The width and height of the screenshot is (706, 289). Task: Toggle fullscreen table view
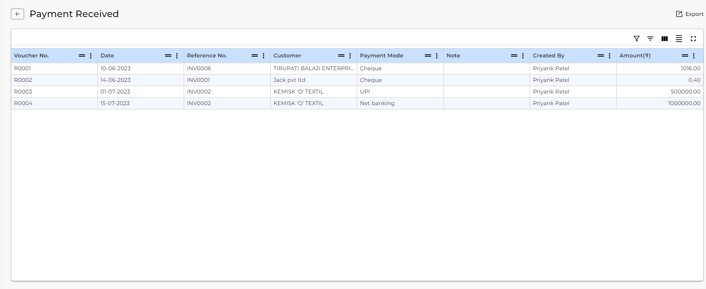[693, 38]
